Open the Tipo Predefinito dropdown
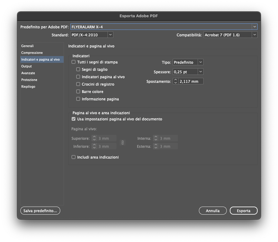Image resolution: width=278 pixels, height=242 pixels. click(200, 63)
